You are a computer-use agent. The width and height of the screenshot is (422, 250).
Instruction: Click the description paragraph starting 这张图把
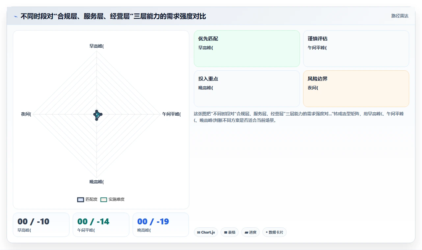click(x=299, y=117)
